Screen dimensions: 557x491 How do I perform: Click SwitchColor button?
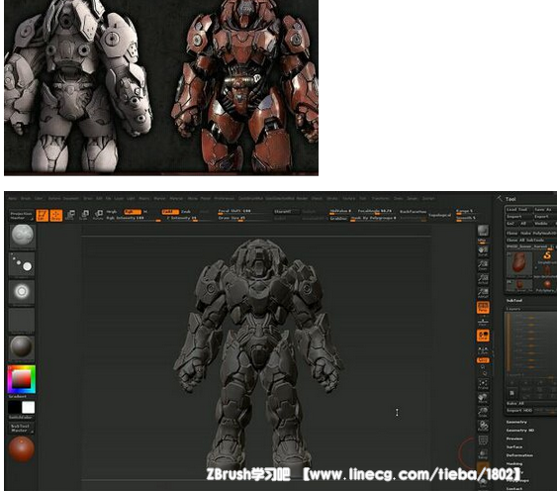pos(21,418)
